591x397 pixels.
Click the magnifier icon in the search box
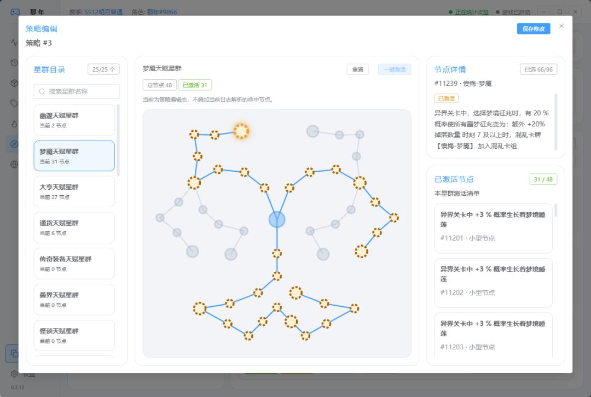(42, 91)
